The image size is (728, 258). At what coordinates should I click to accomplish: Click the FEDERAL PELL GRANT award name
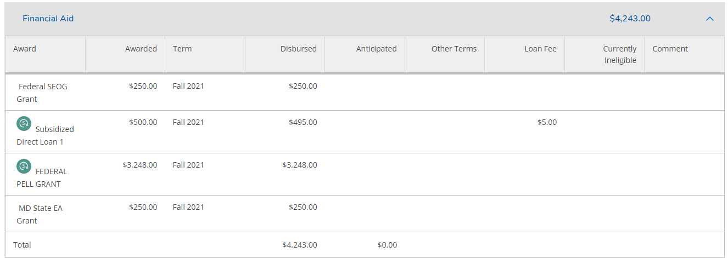click(43, 178)
